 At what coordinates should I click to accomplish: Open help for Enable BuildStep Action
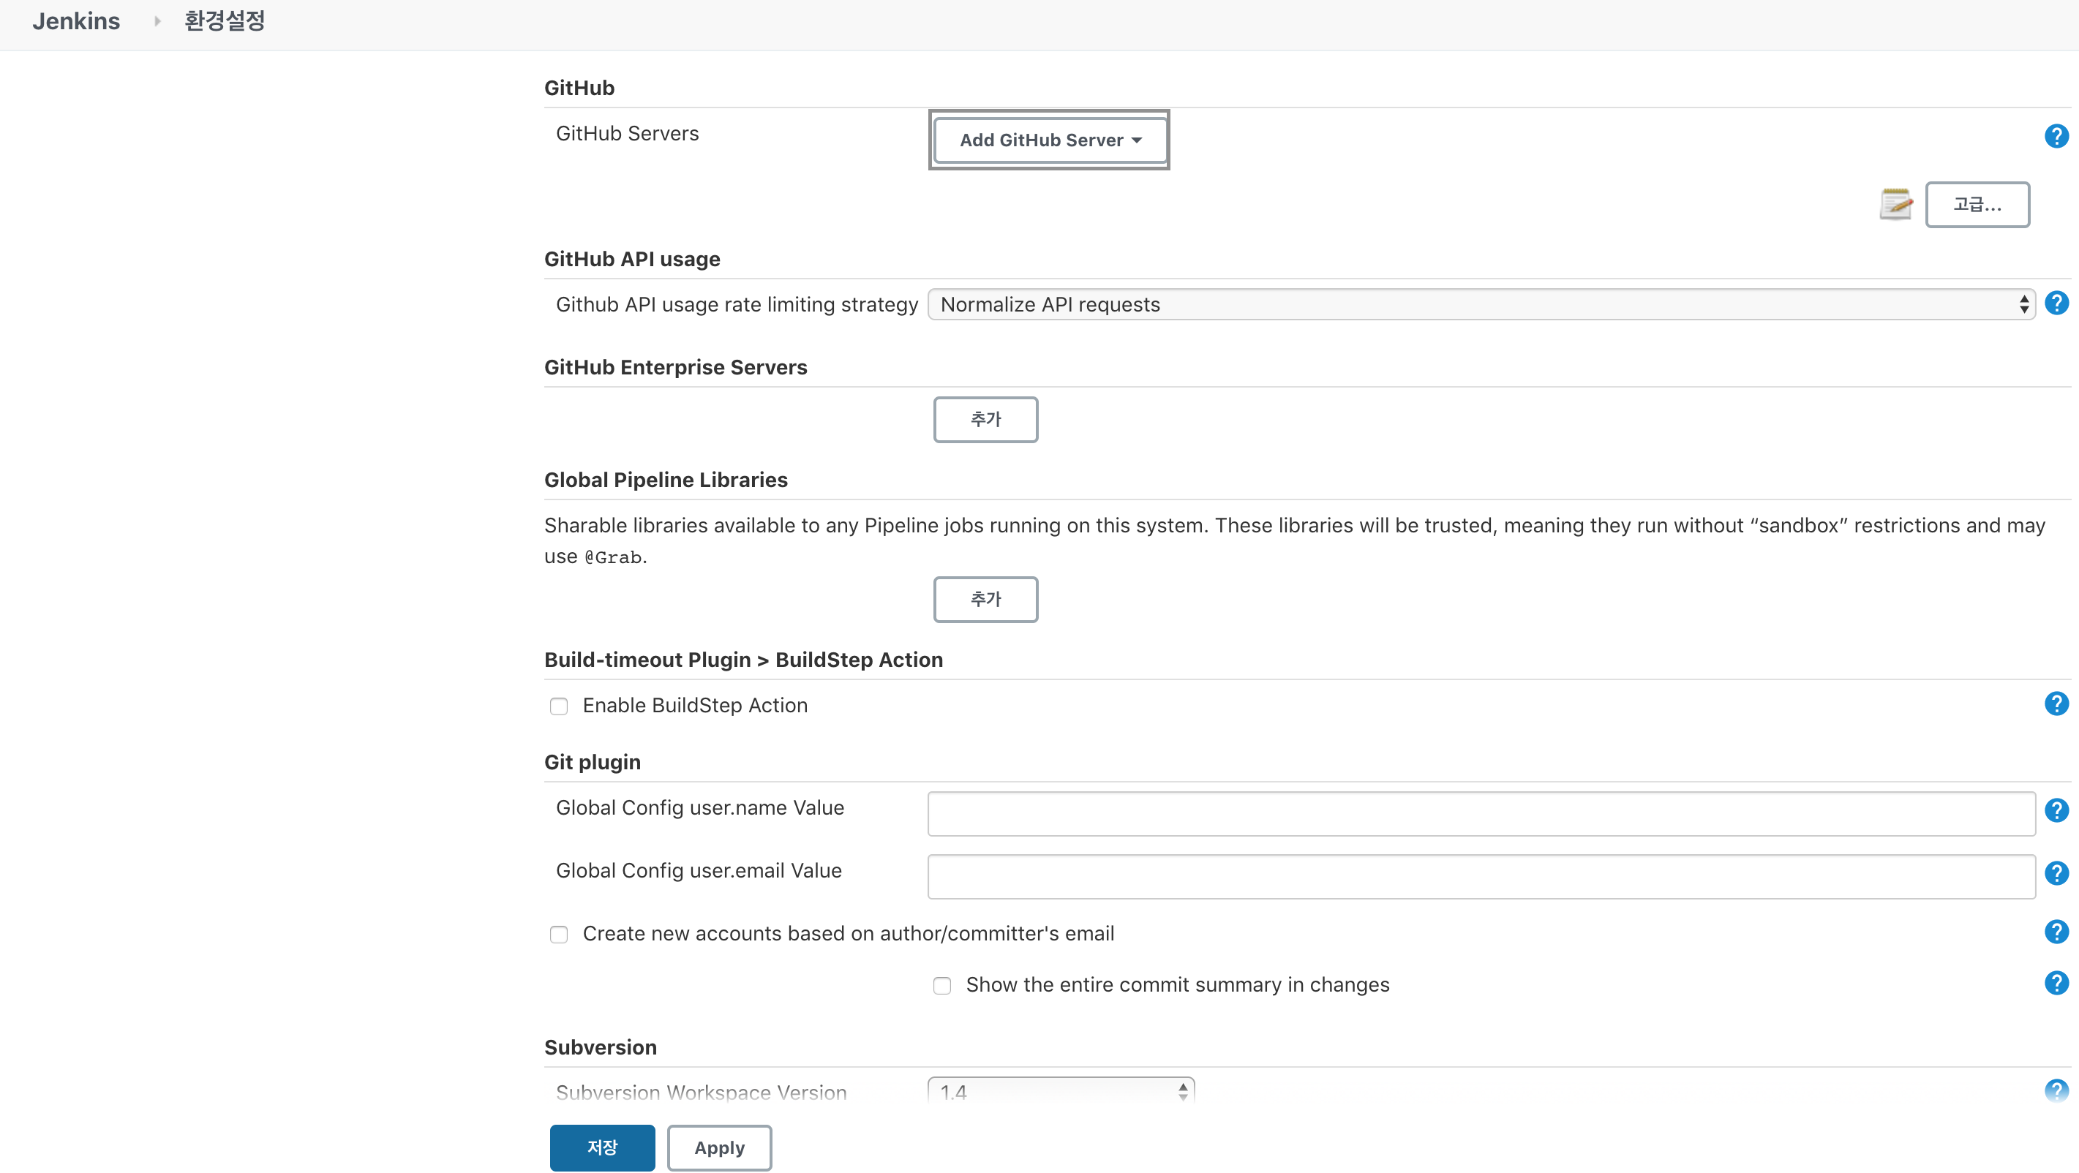(x=2056, y=704)
